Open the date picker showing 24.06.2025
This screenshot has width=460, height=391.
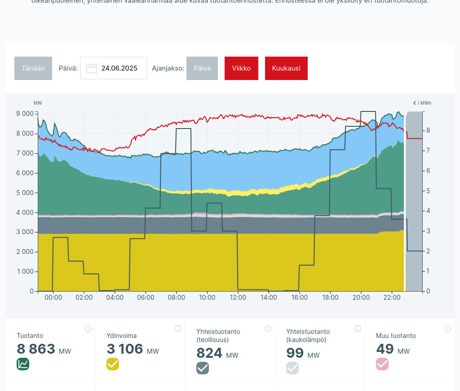point(119,68)
